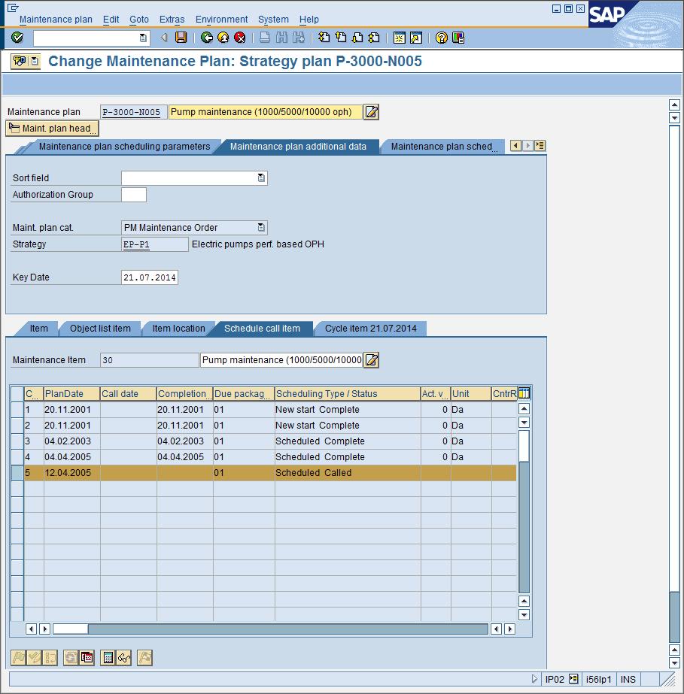684x694 pixels.
Task: Open the Maintenance plan menu
Action: [56, 20]
